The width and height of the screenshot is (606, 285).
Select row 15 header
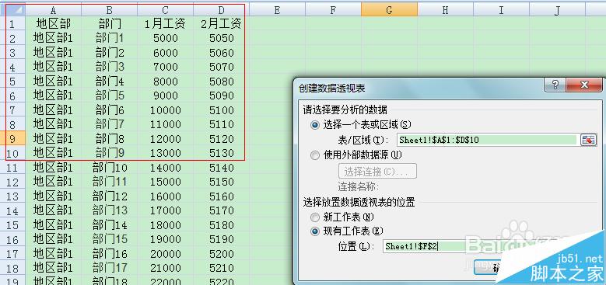(x=12, y=226)
